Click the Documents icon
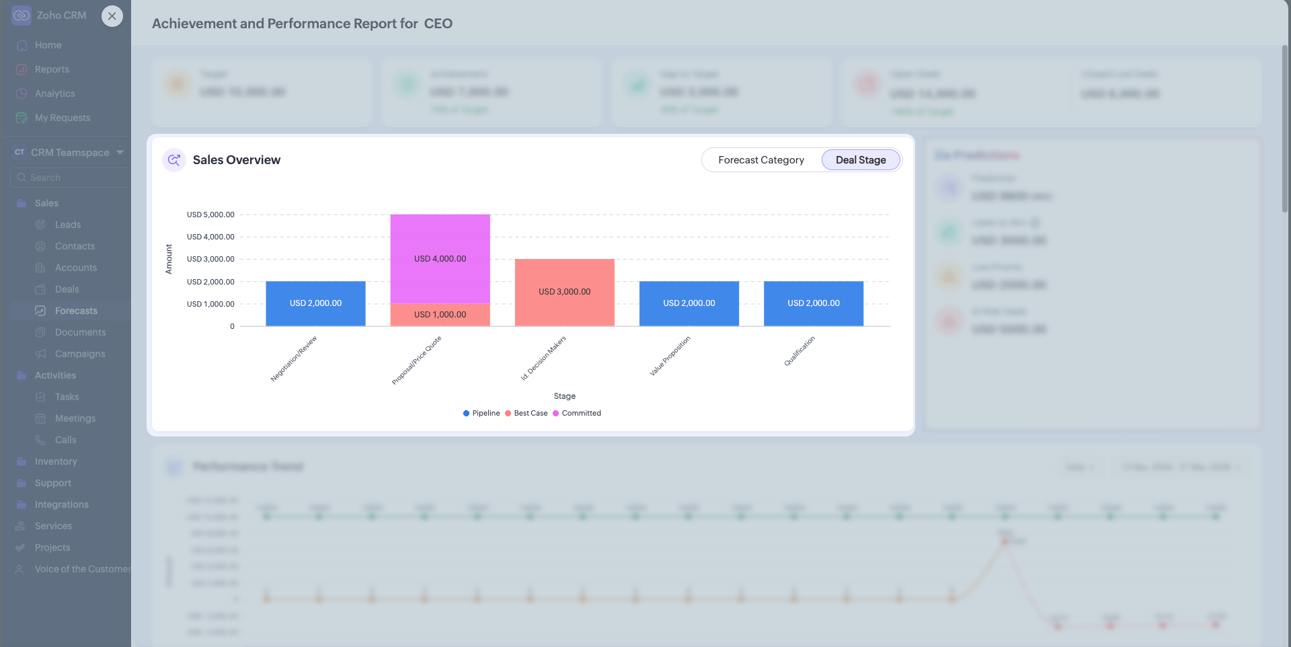This screenshot has width=1291, height=647. [x=40, y=332]
